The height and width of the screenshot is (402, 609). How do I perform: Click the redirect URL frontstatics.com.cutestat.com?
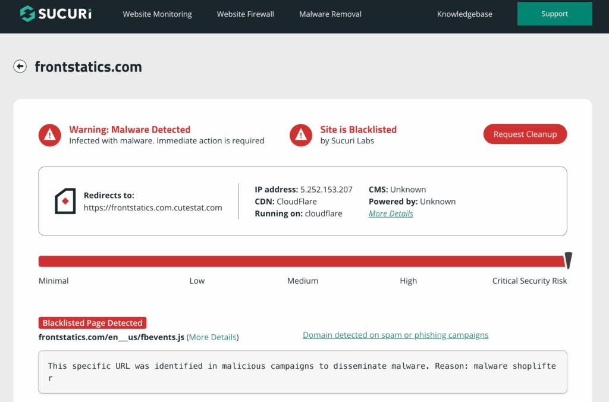click(x=153, y=208)
